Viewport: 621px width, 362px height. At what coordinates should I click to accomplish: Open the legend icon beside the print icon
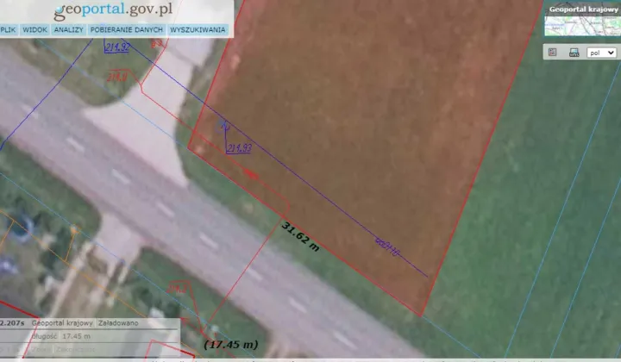click(x=553, y=53)
